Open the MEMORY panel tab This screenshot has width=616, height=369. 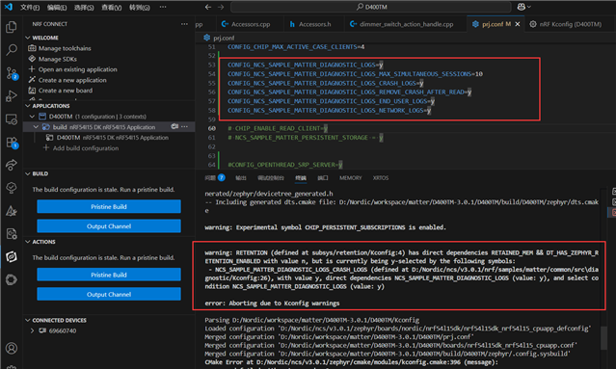coord(351,178)
